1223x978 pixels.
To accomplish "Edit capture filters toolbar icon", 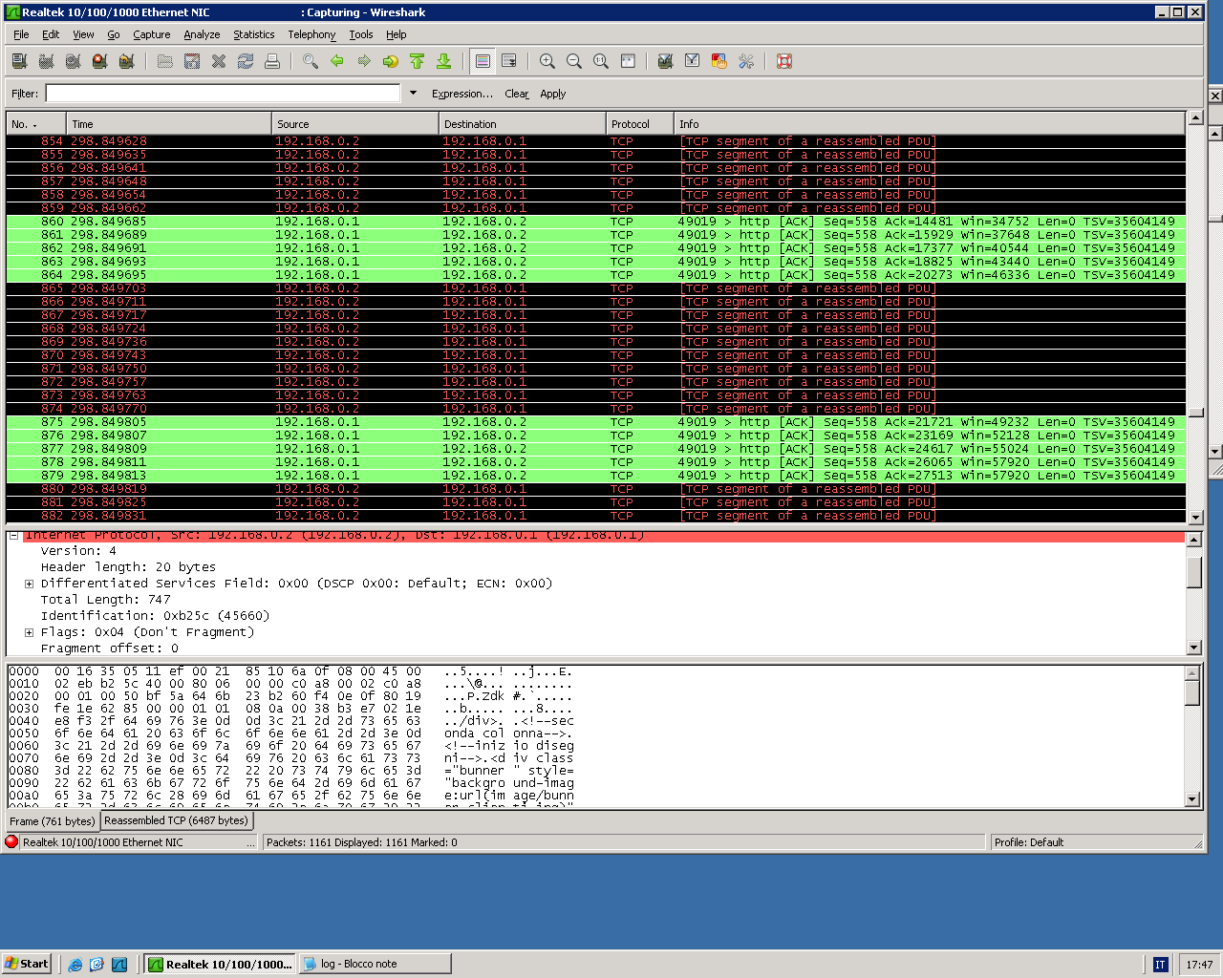I will [x=666, y=61].
